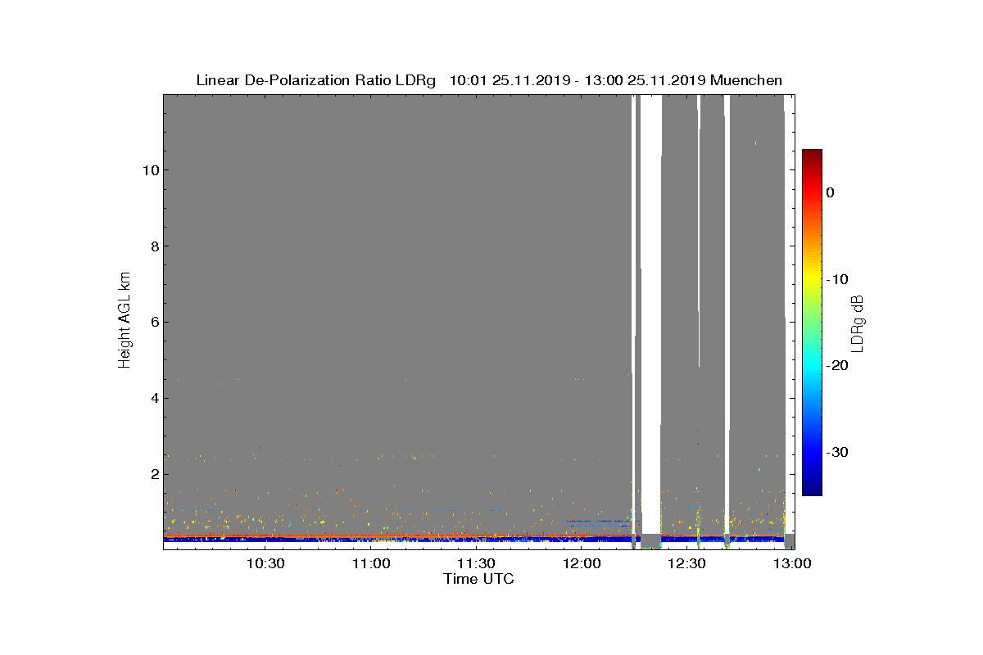Image resolution: width=983 pixels, height=655 pixels.
Task: Click the '10:30' time tick label
Action: point(265,563)
